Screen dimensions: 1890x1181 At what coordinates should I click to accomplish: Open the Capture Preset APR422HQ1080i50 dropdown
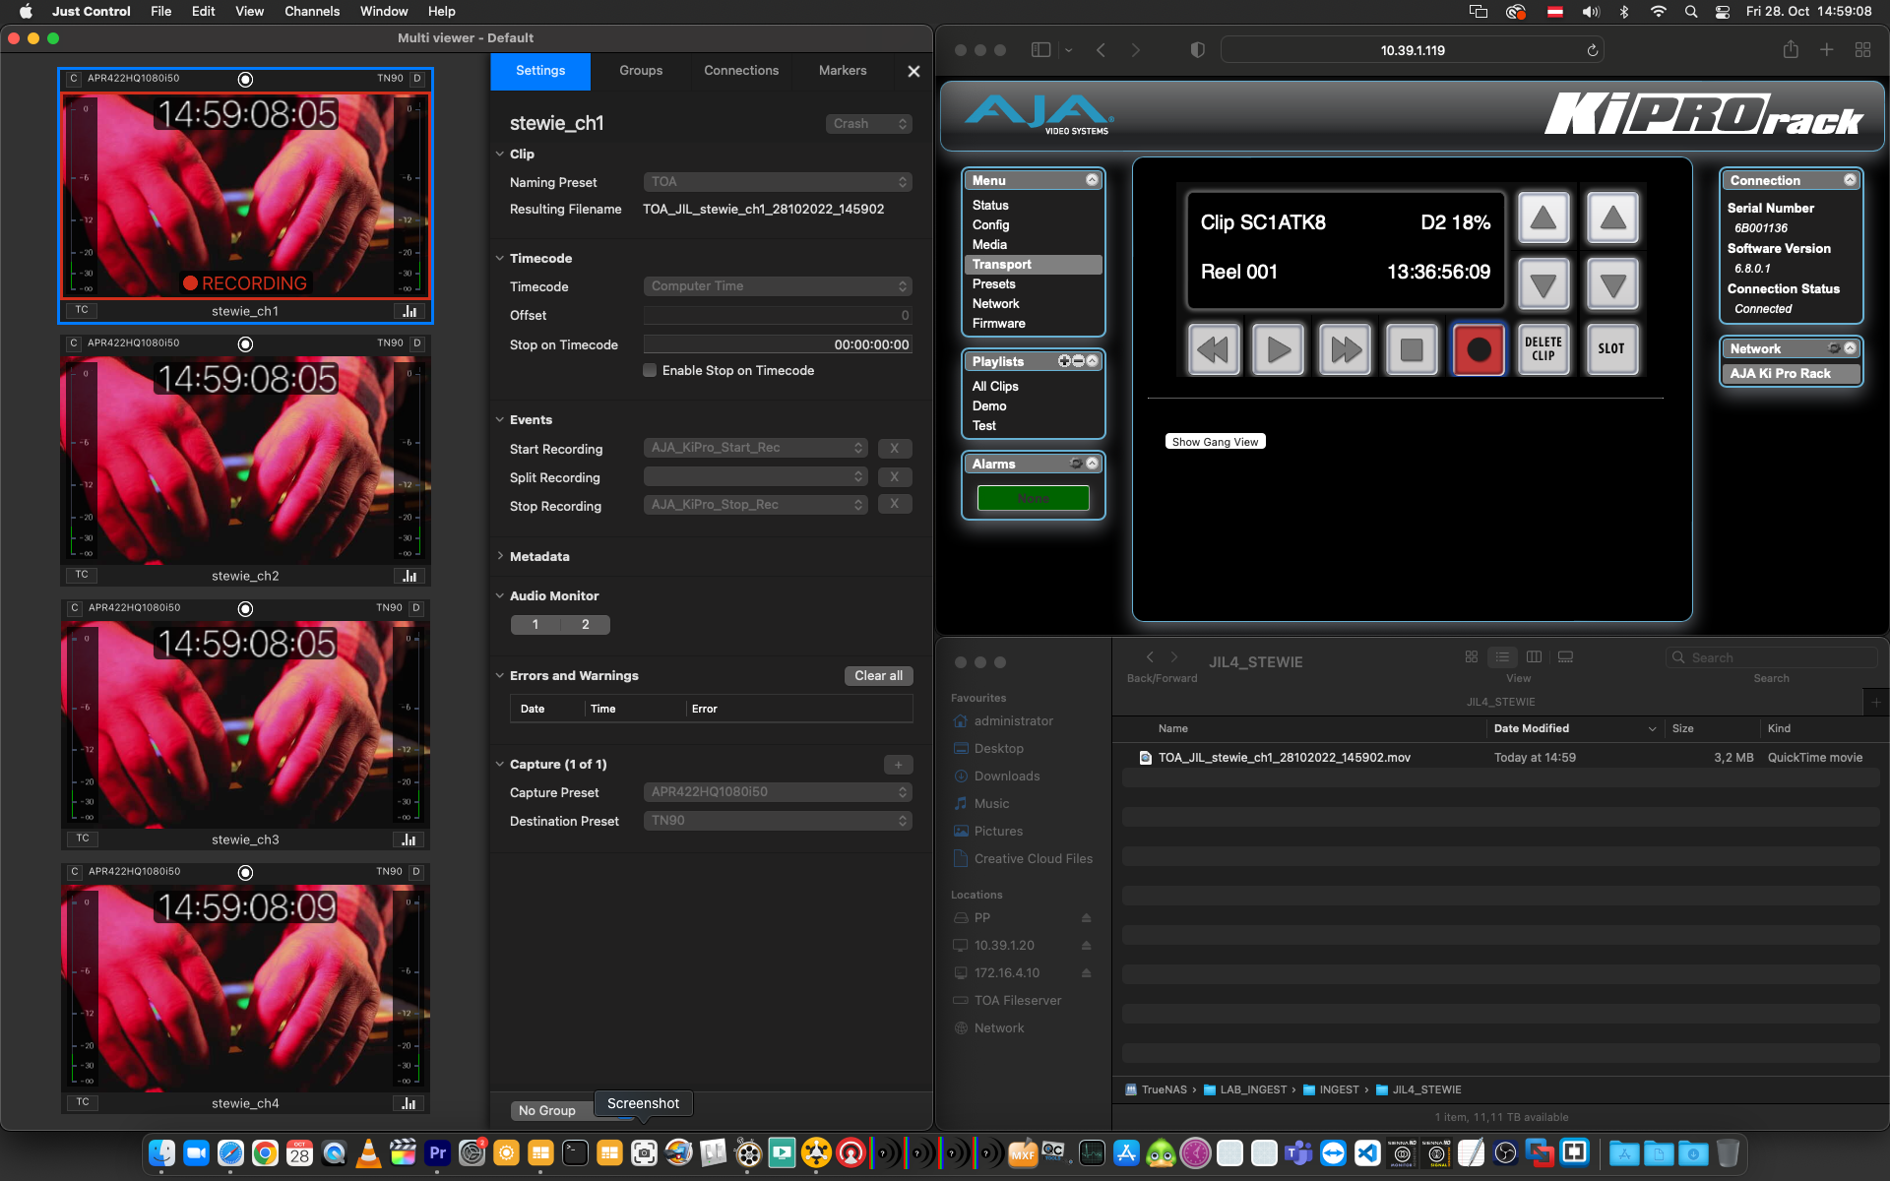click(x=778, y=792)
